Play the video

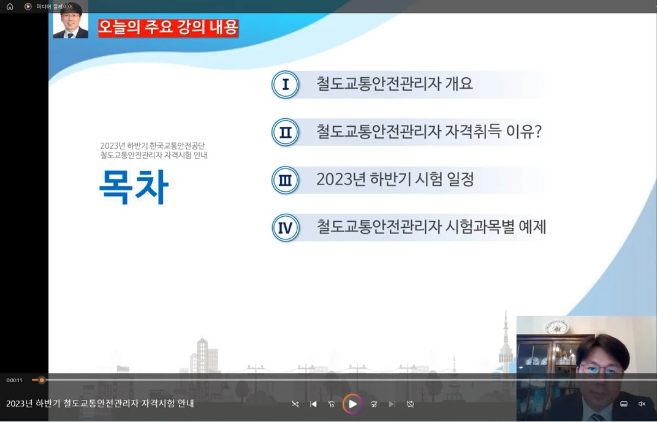352,404
